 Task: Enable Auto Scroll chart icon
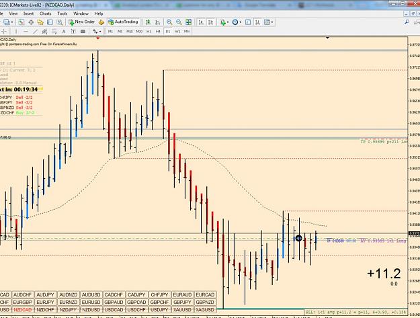tap(201, 22)
